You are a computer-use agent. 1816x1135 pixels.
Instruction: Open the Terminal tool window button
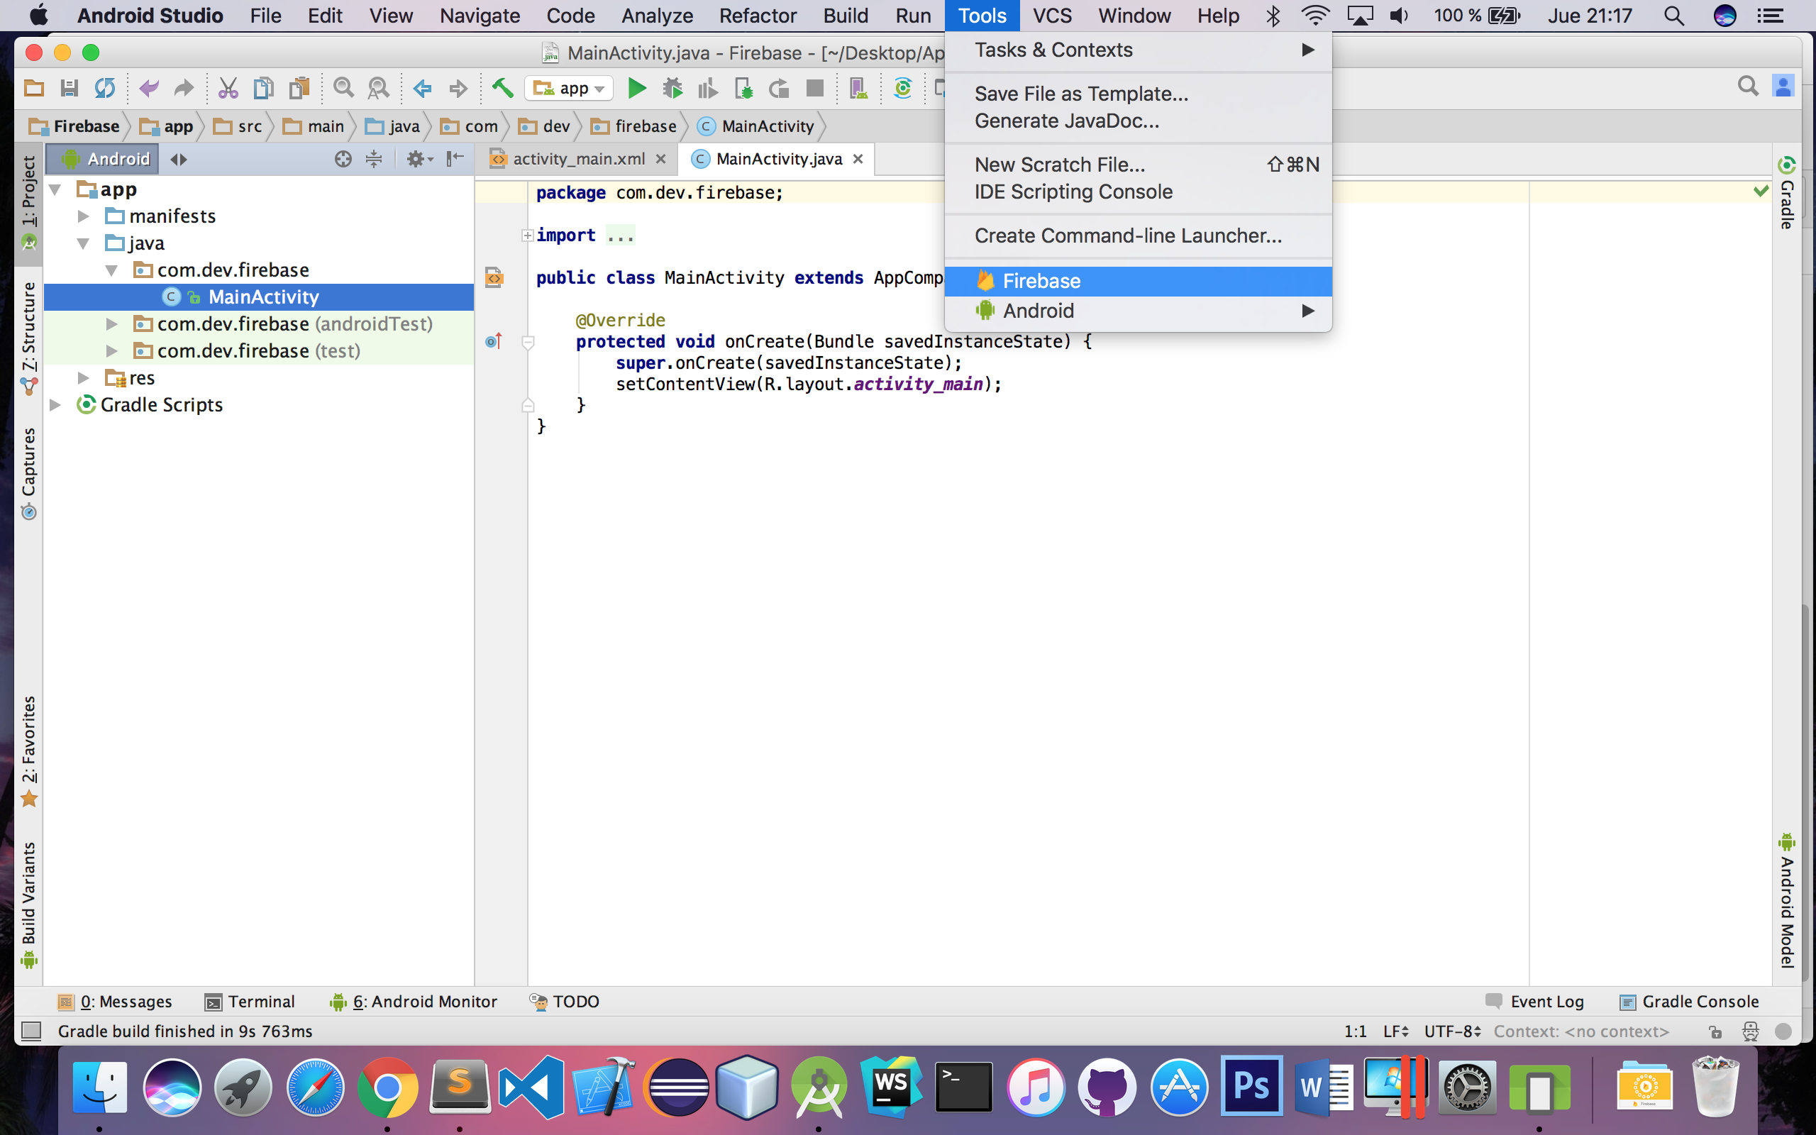[250, 1002]
